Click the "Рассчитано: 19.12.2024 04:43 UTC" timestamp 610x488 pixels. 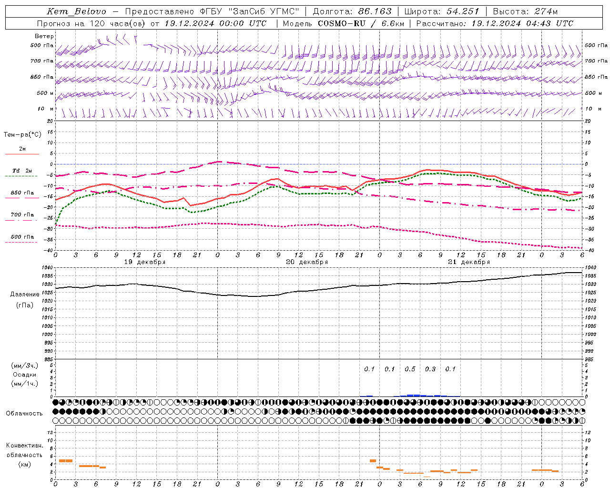[495, 23]
